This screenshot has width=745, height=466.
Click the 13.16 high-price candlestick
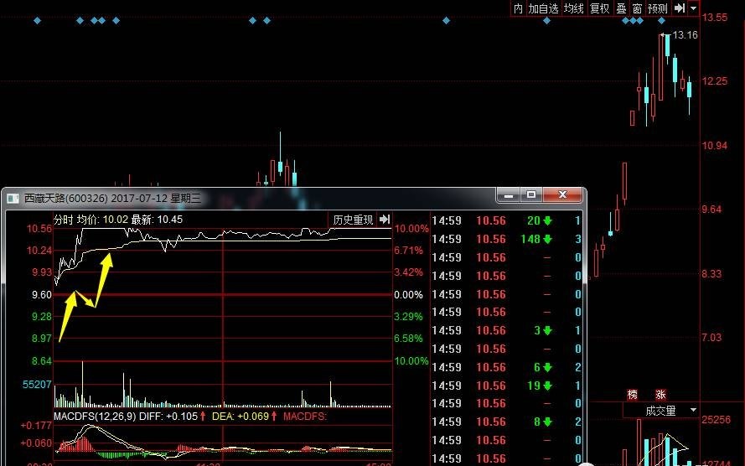pyautogui.click(x=667, y=46)
